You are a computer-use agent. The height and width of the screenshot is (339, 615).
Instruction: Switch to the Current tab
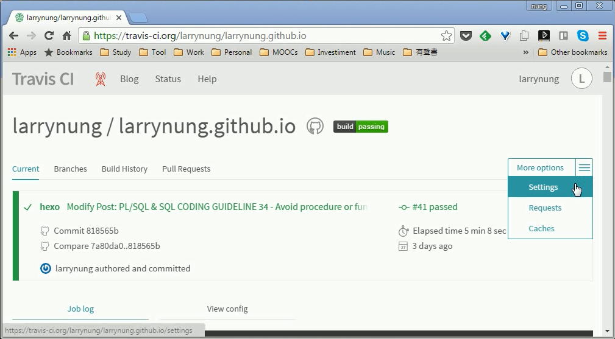(26, 169)
